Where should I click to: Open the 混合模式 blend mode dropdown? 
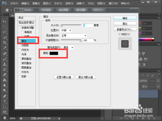[74, 36]
